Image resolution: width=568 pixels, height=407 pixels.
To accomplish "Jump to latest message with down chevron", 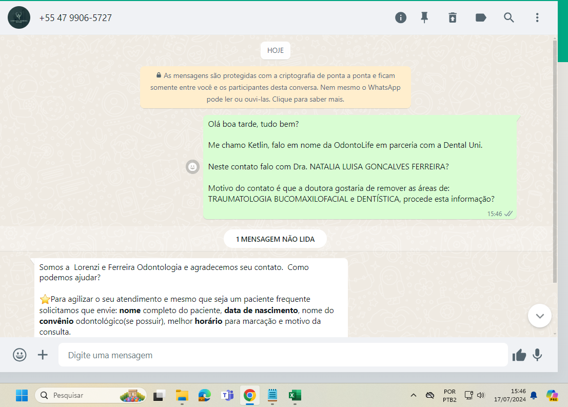I will (x=539, y=316).
